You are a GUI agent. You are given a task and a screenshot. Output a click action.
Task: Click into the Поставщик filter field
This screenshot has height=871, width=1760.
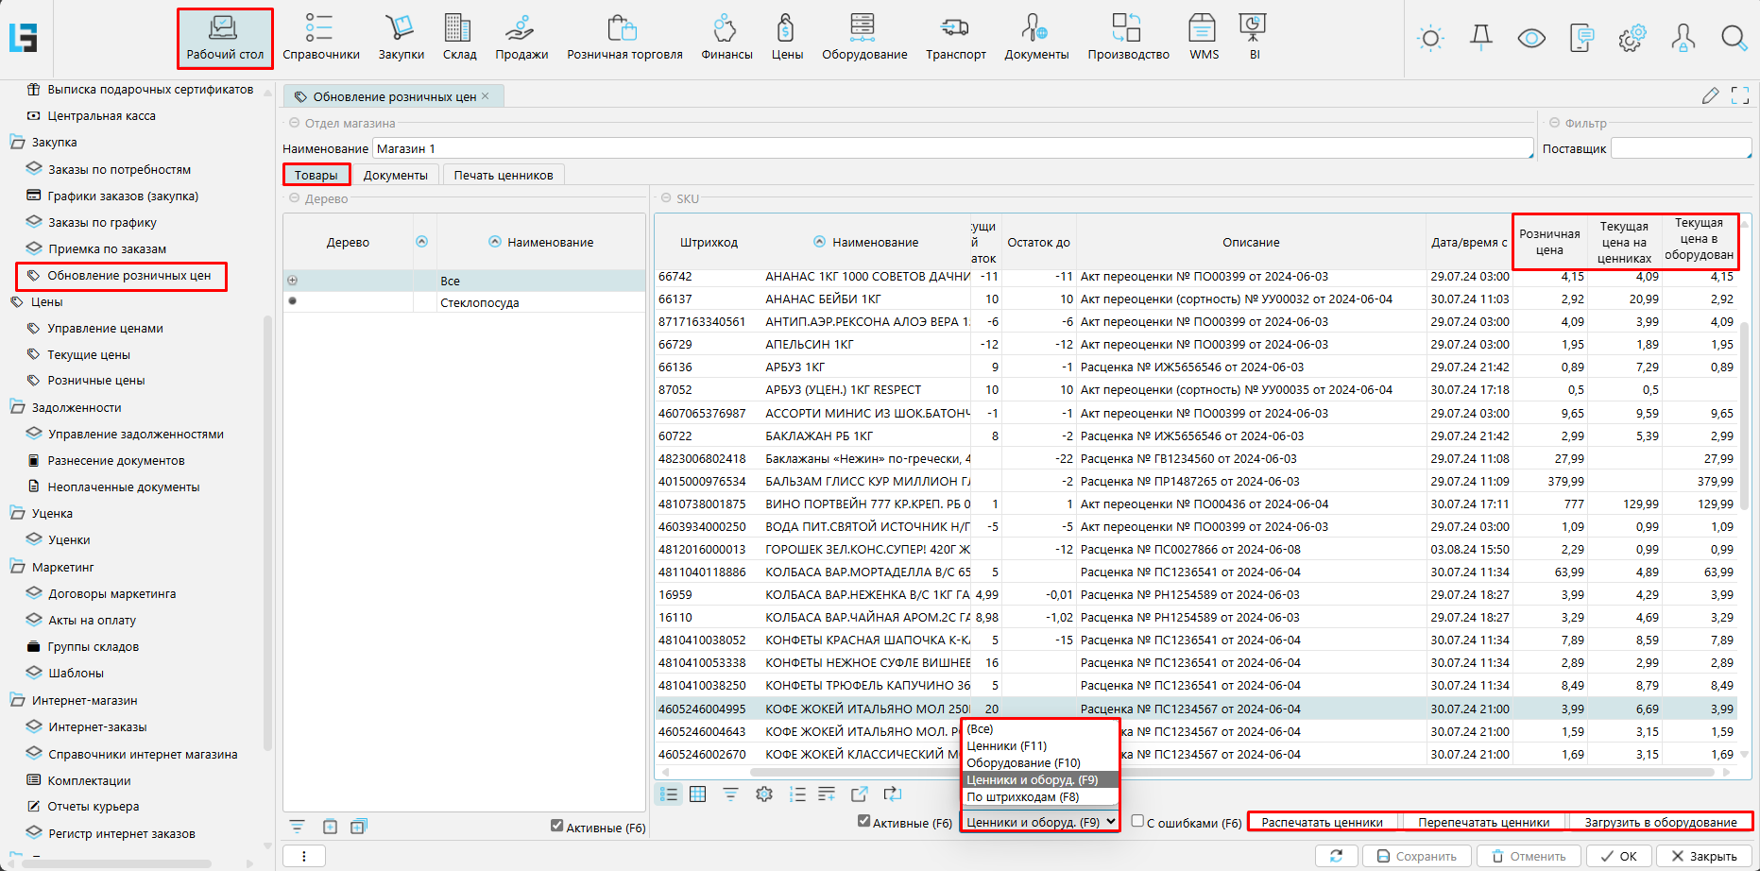(1680, 149)
